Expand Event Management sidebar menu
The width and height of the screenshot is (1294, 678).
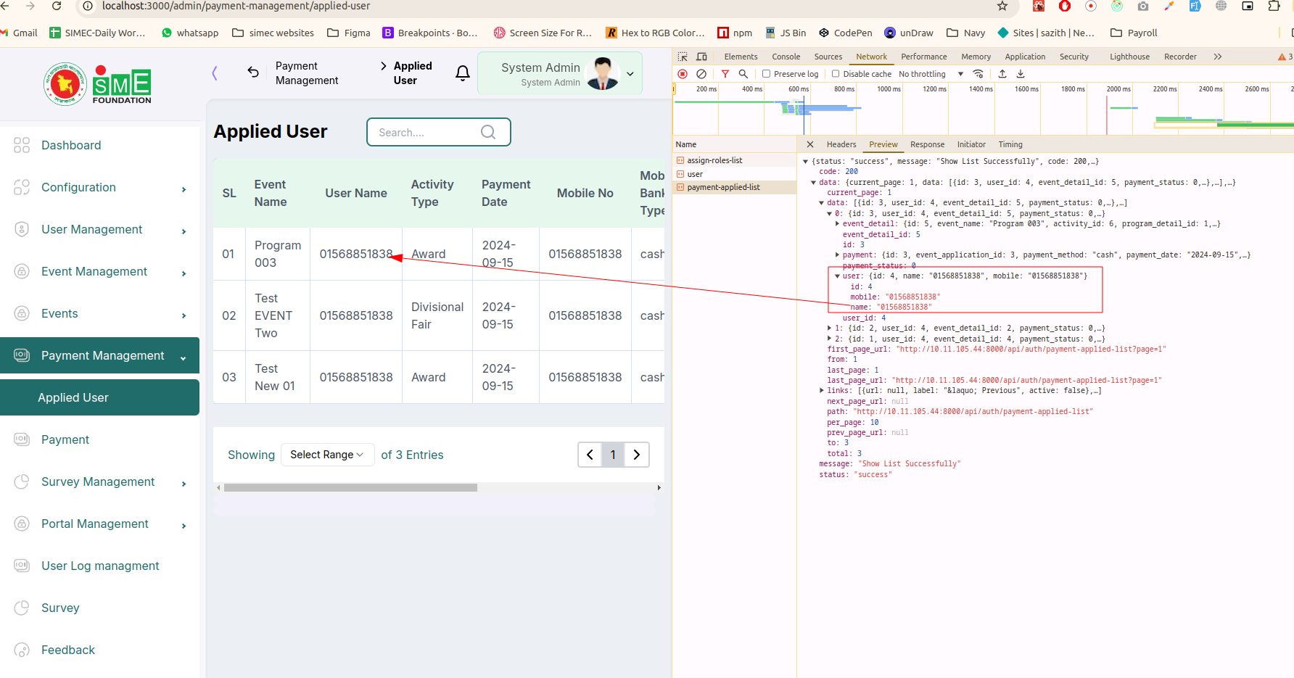coord(99,271)
